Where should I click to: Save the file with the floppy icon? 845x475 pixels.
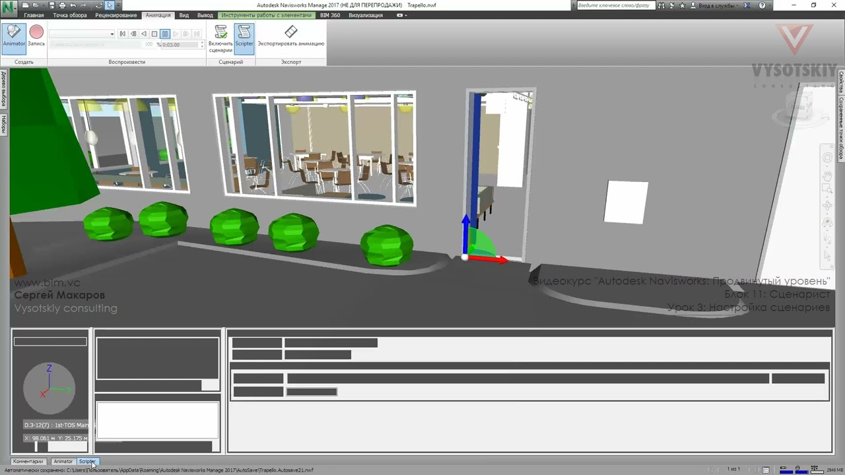pos(53,5)
